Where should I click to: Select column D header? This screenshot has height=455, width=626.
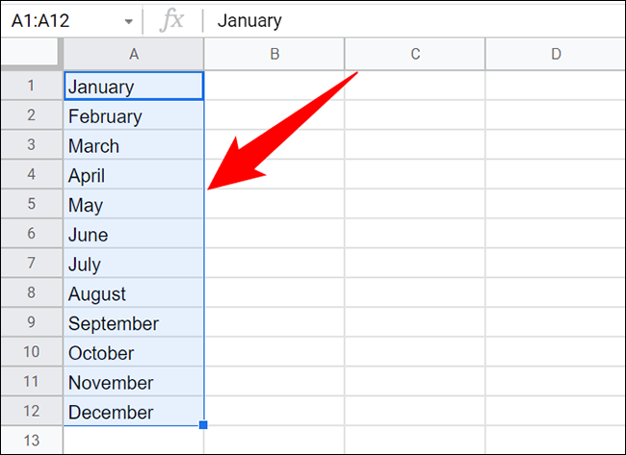556,55
